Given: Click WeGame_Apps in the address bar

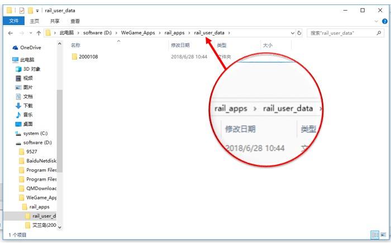Looking at the screenshot, I should (138, 32).
